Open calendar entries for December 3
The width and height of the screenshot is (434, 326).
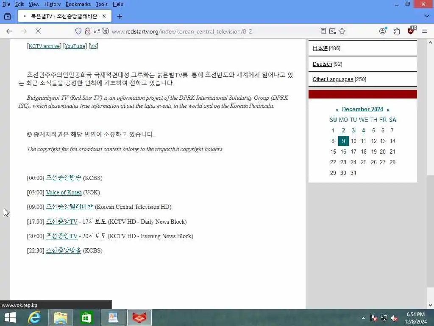point(353,130)
